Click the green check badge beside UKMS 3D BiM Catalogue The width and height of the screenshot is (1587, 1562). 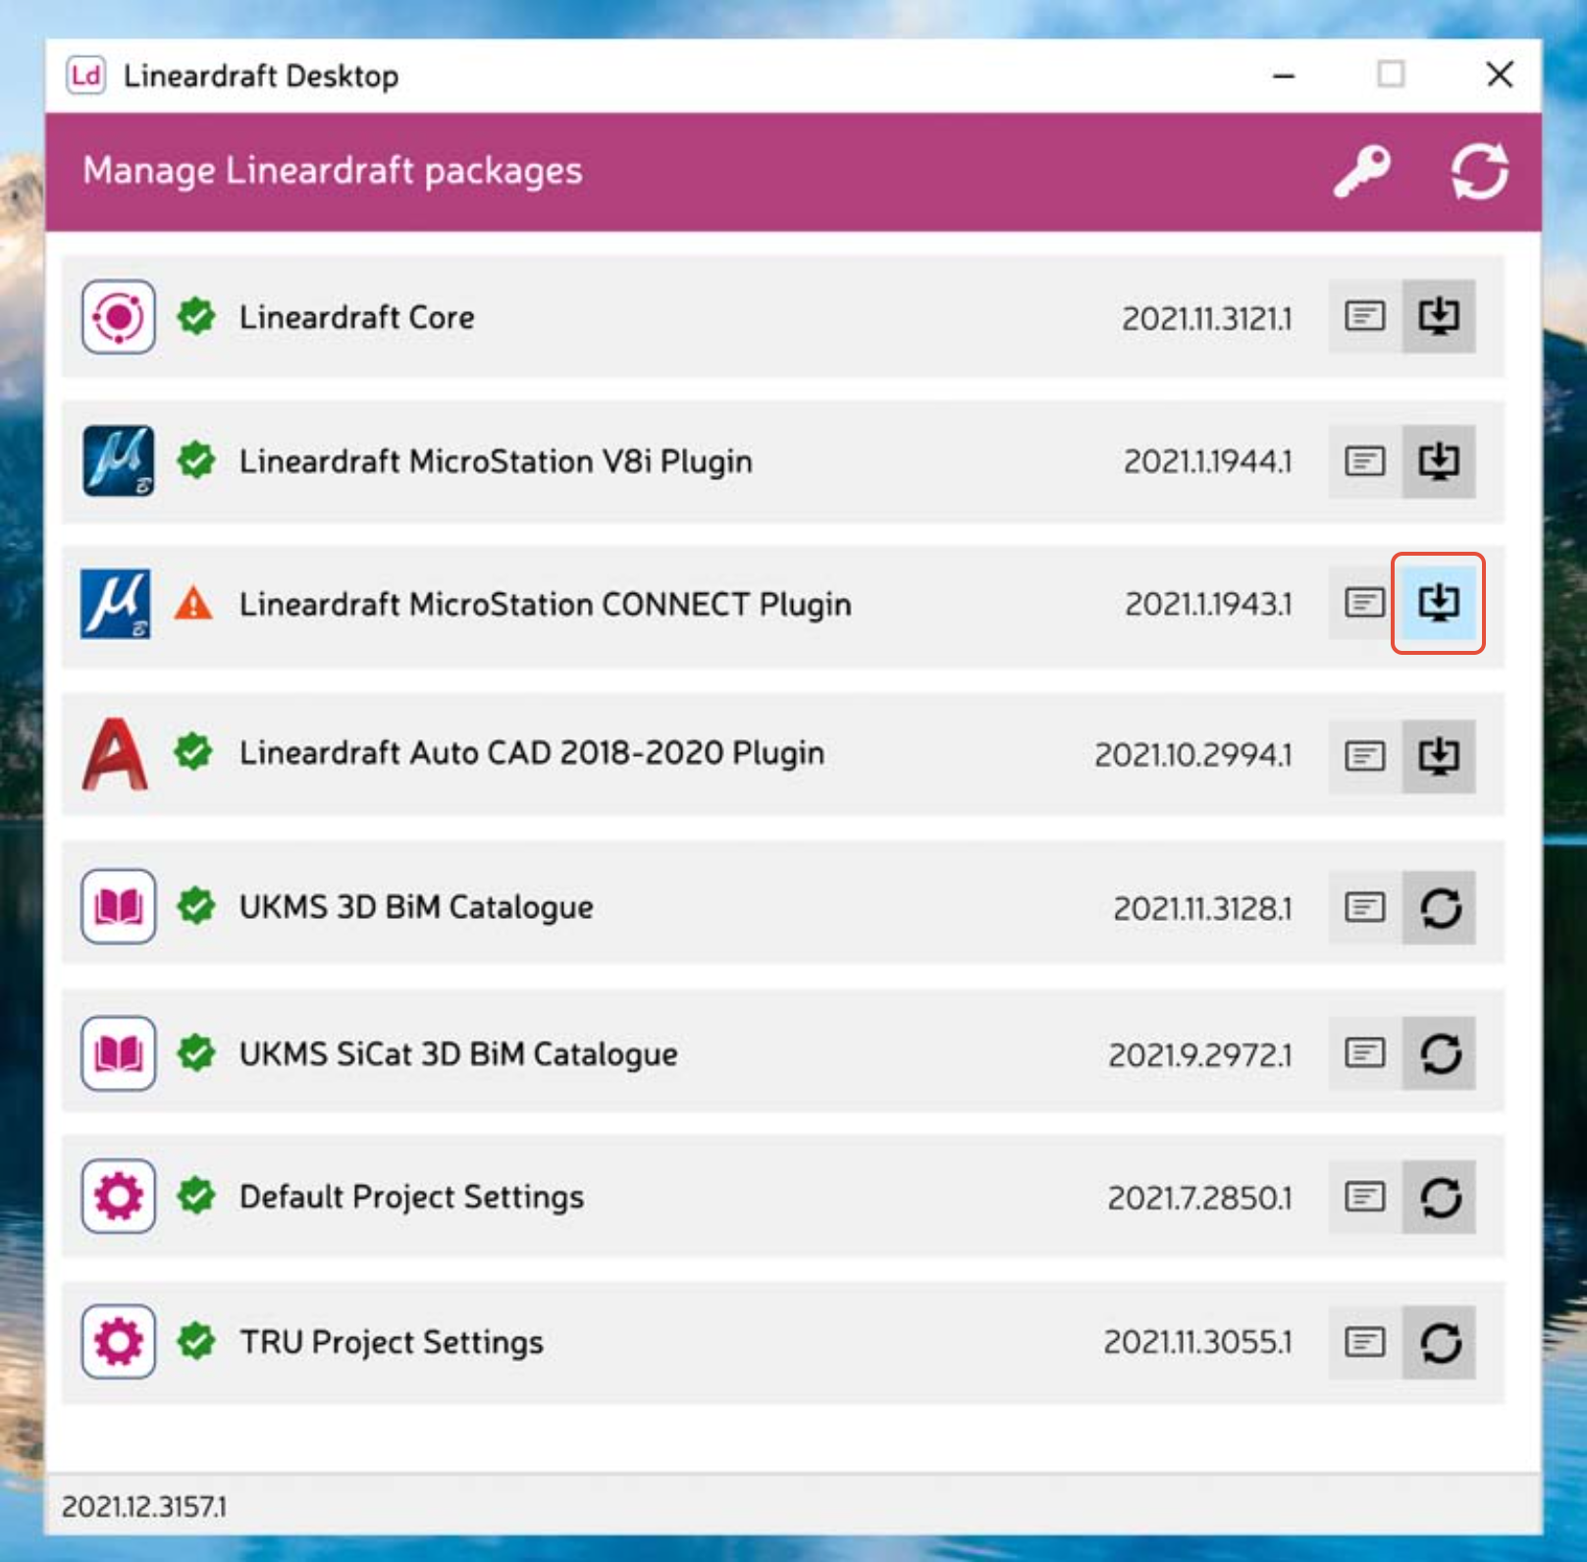(196, 905)
